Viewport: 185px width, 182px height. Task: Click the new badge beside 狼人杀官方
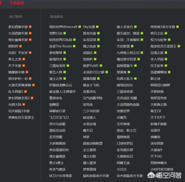click(136, 27)
